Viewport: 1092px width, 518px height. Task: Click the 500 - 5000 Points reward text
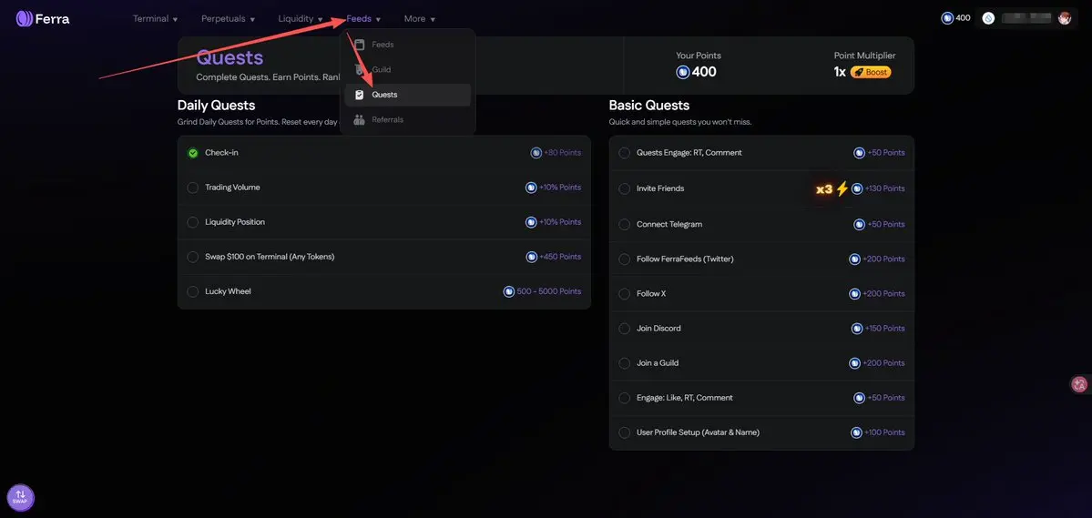coord(549,291)
